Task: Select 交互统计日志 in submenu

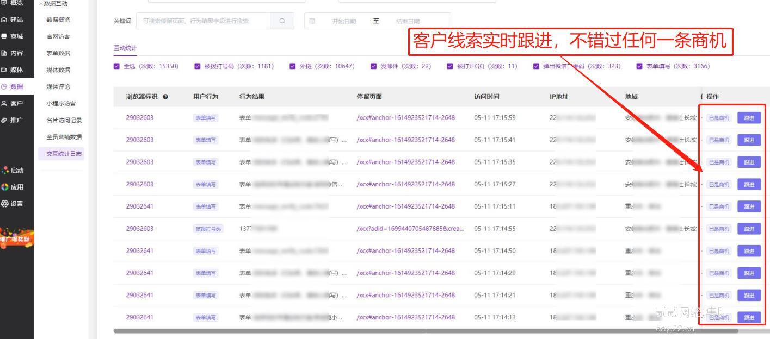Action: click(64, 154)
